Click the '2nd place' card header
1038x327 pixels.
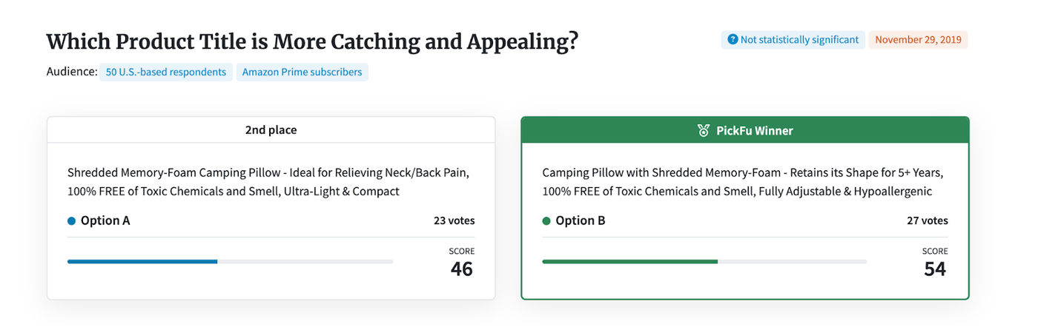tap(271, 130)
